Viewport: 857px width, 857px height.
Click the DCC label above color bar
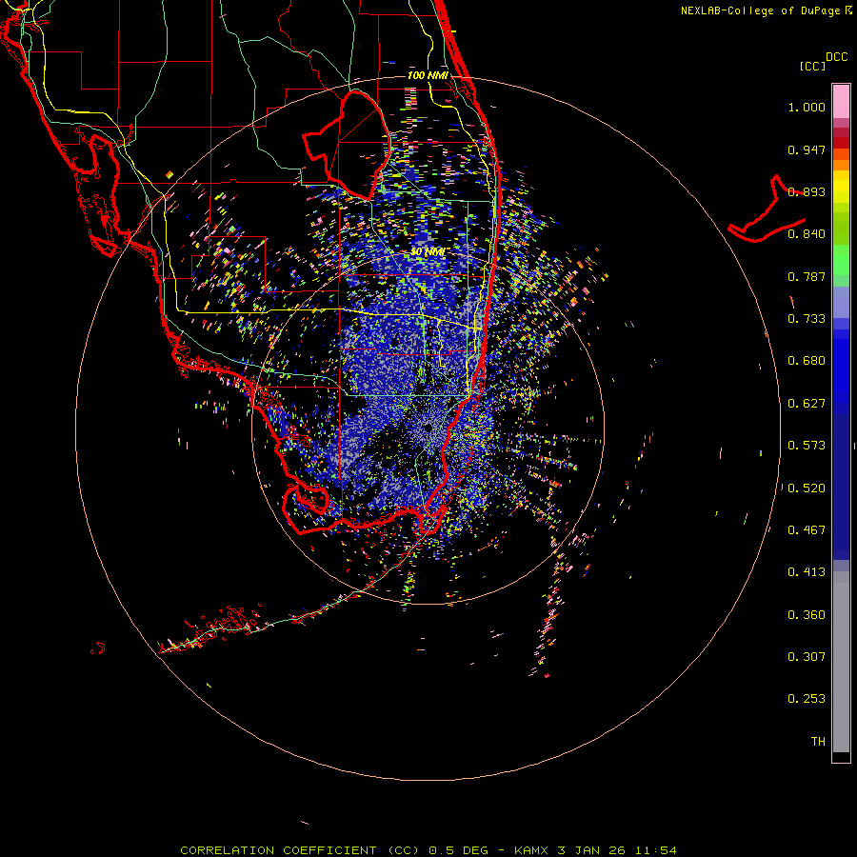836,57
